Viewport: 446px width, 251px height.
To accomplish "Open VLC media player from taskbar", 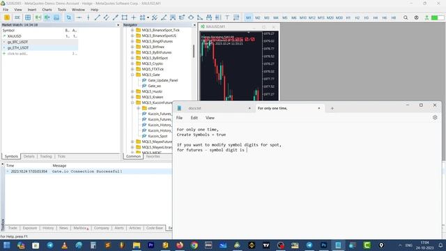I will tap(65, 245).
